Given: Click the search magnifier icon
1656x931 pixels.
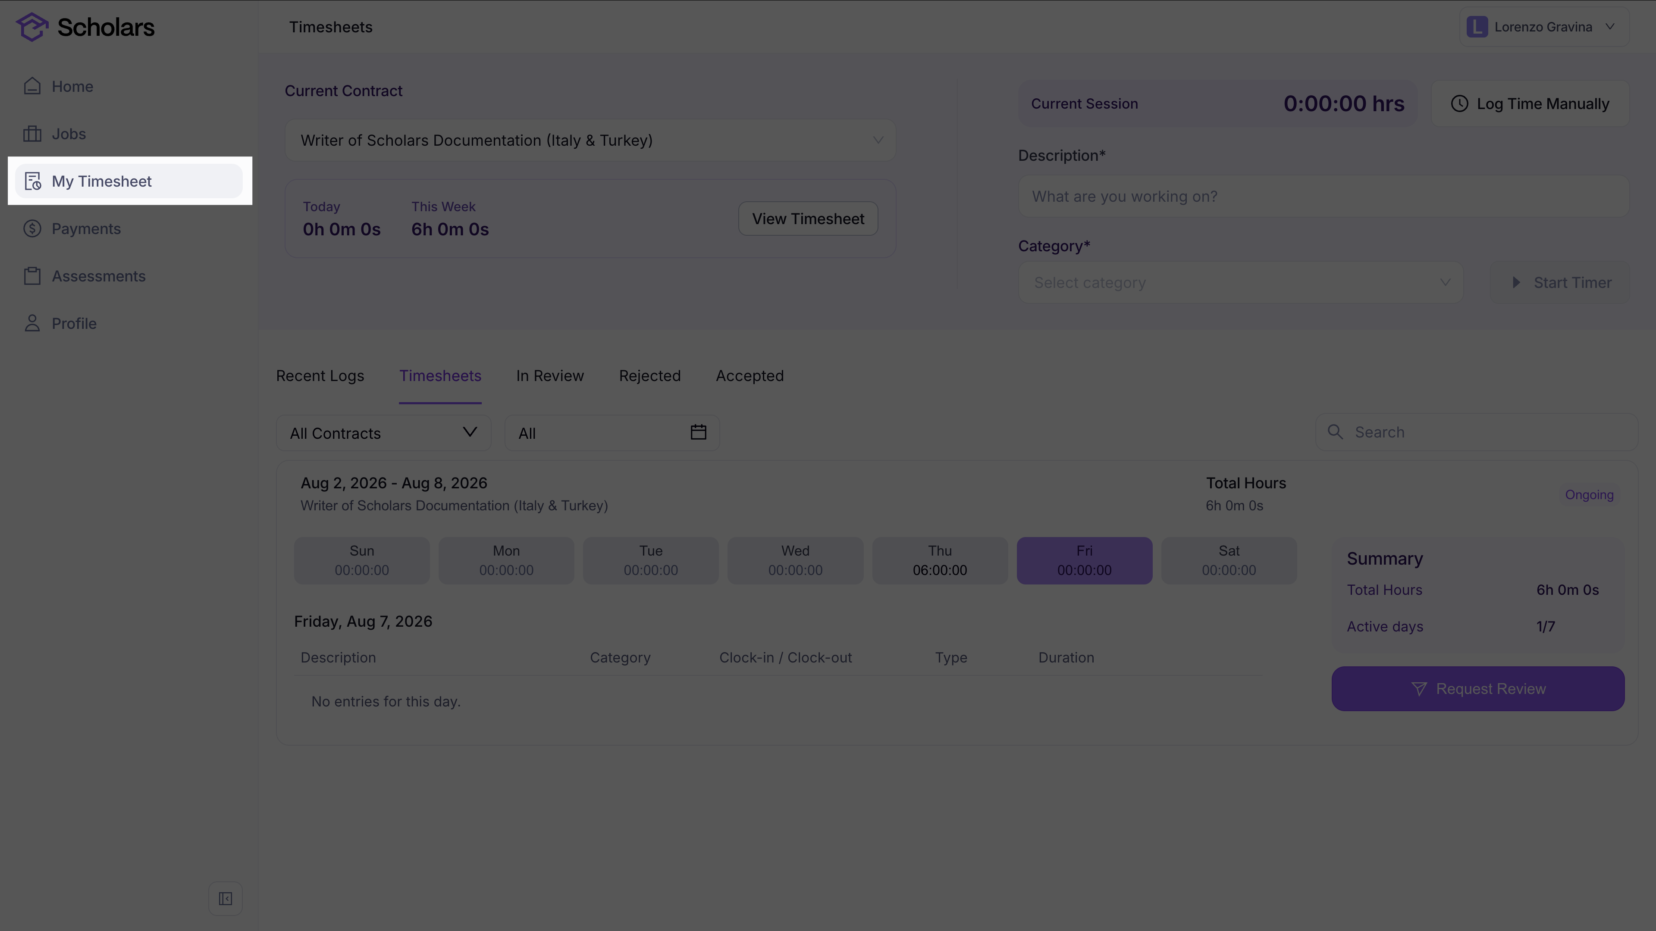Looking at the screenshot, I should click(x=1335, y=432).
